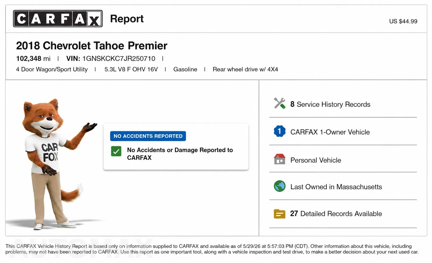Select the Personal Vehicle entry
The image size is (432, 263).
coord(316,160)
